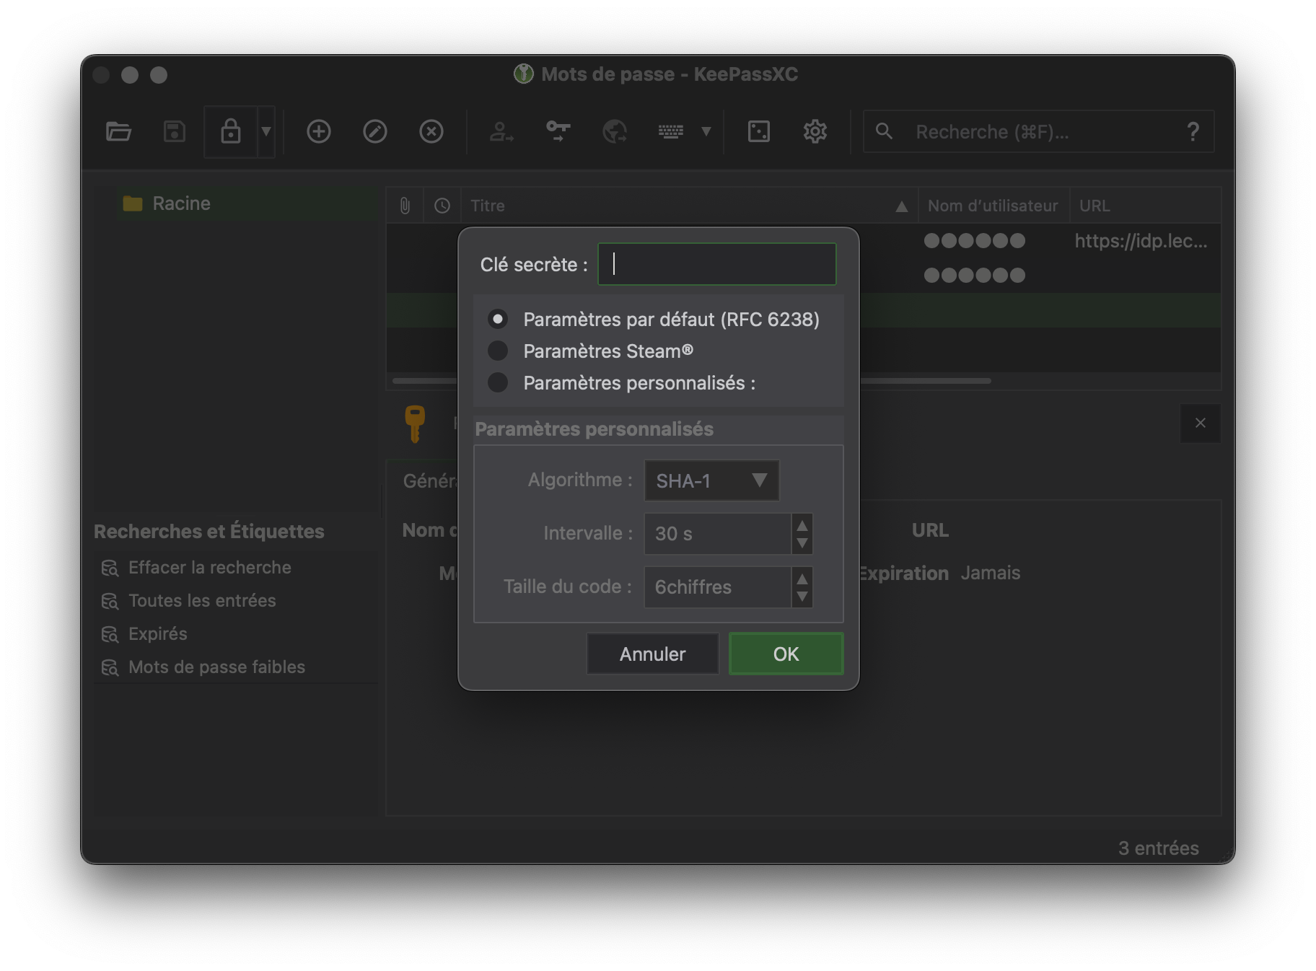
Task: Open Auto-Type dropdown arrow in toolbar
Action: coord(706,131)
